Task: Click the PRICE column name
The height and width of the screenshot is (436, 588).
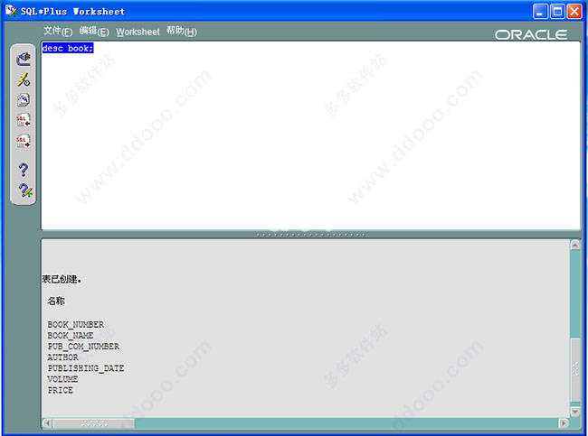Action: [60, 390]
